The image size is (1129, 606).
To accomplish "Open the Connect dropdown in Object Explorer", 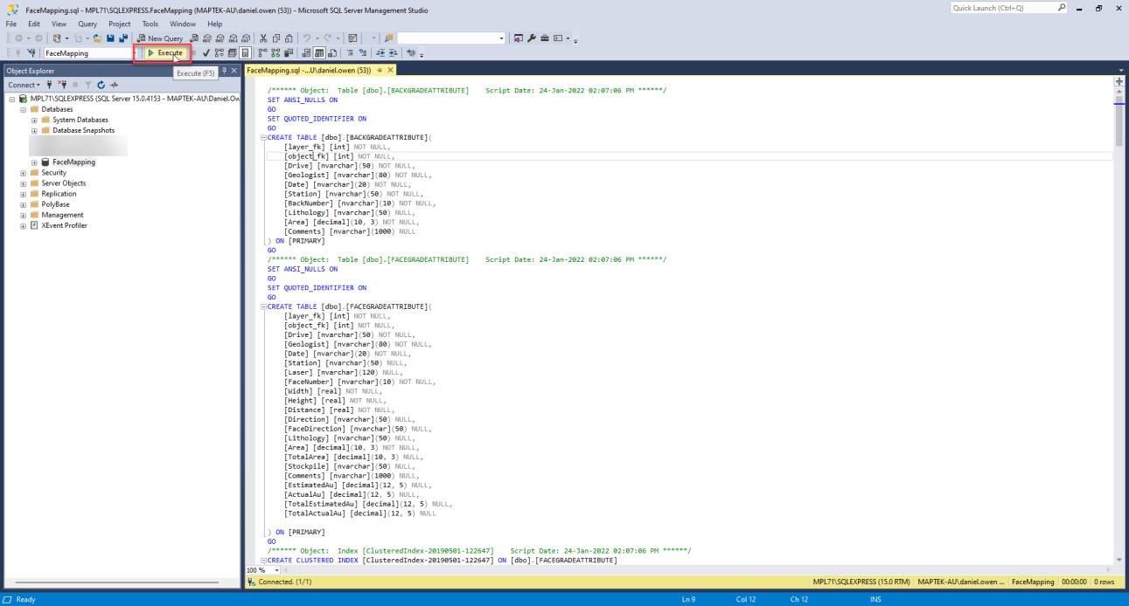I will [24, 85].
